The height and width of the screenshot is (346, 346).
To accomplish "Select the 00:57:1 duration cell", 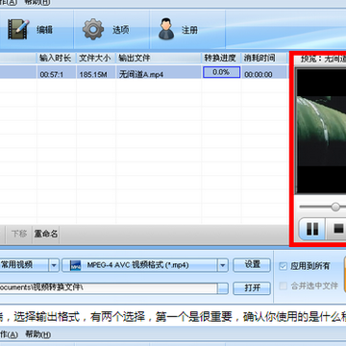I will point(57,72).
